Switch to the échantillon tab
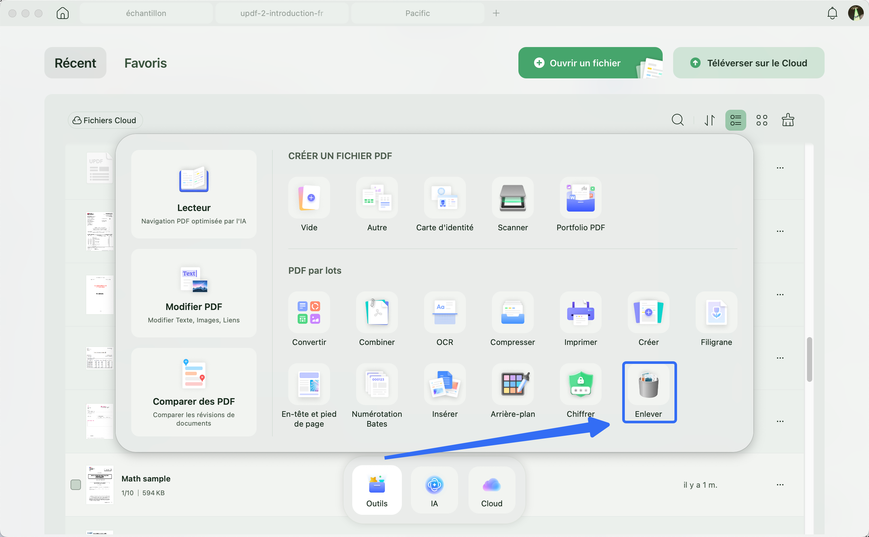 pyautogui.click(x=146, y=13)
